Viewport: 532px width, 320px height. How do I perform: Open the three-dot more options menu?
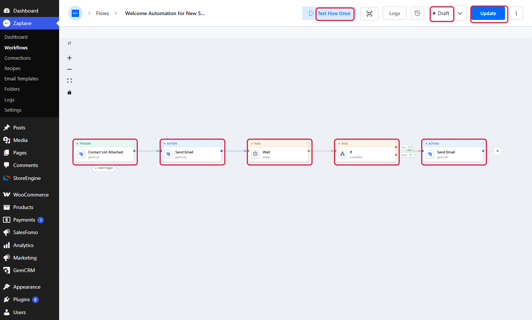pyautogui.click(x=516, y=13)
